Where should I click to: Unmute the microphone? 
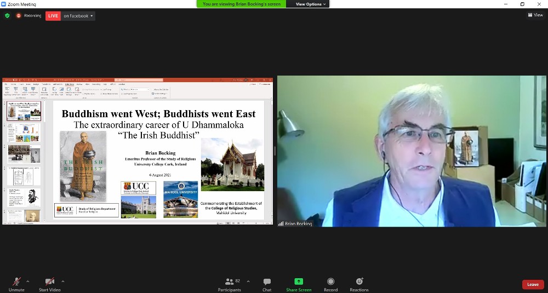click(16, 284)
